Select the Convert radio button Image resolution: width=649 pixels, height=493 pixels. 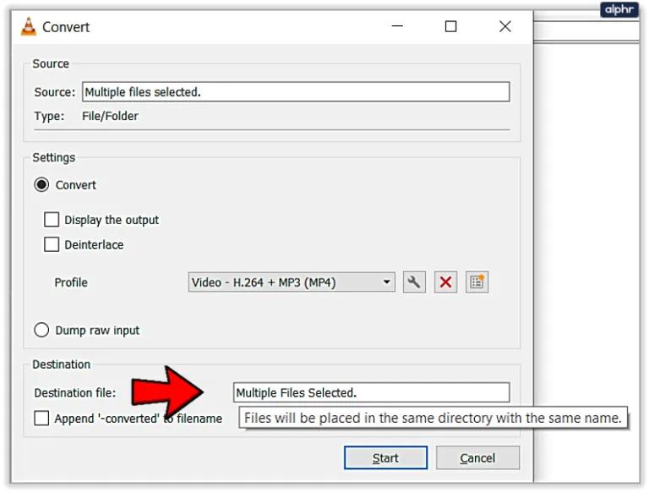click(x=41, y=185)
